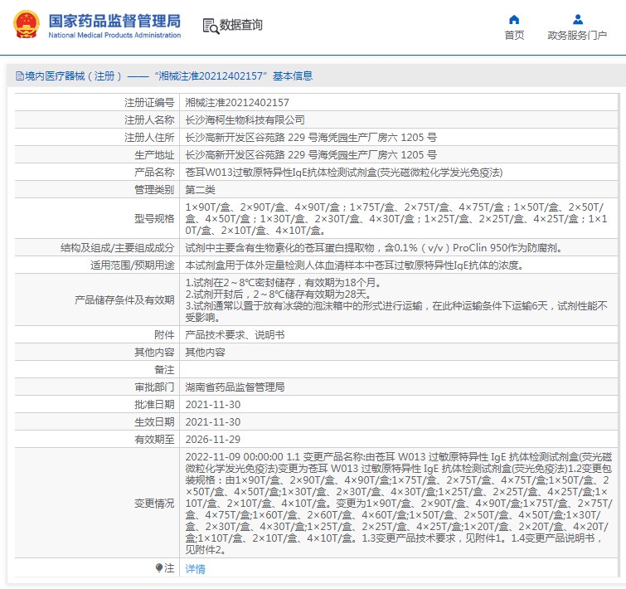Viewport: 626px width, 589px height.
Task: Click the national emblem logo
Action: 27,25
